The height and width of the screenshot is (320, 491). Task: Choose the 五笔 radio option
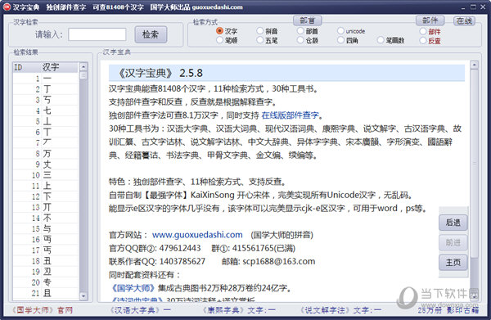point(260,40)
